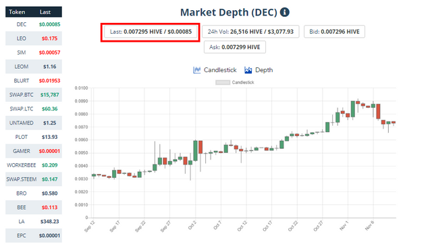Select the BRO token row
432x244 pixels.
click(34, 193)
